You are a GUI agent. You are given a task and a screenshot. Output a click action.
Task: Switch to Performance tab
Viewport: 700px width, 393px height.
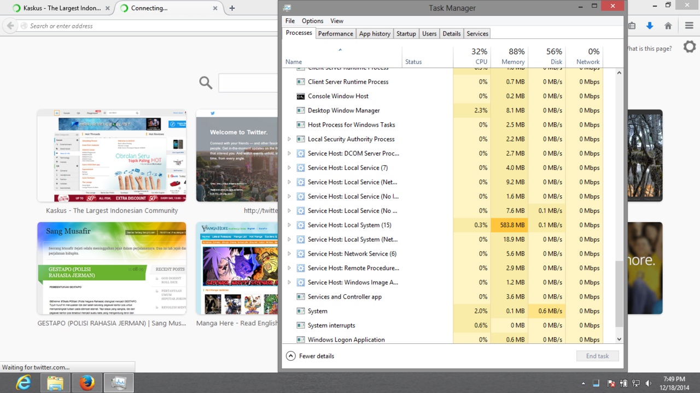(335, 33)
